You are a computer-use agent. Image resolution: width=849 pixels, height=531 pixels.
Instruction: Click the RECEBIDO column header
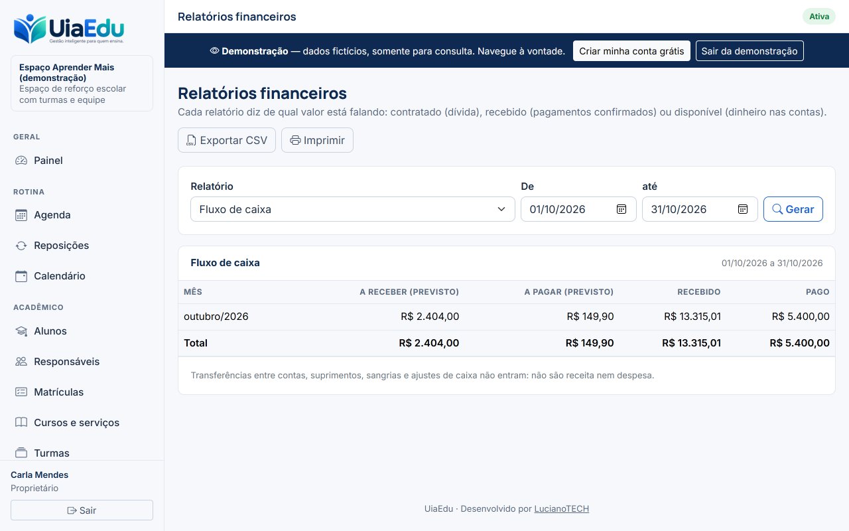coord(699,292)
